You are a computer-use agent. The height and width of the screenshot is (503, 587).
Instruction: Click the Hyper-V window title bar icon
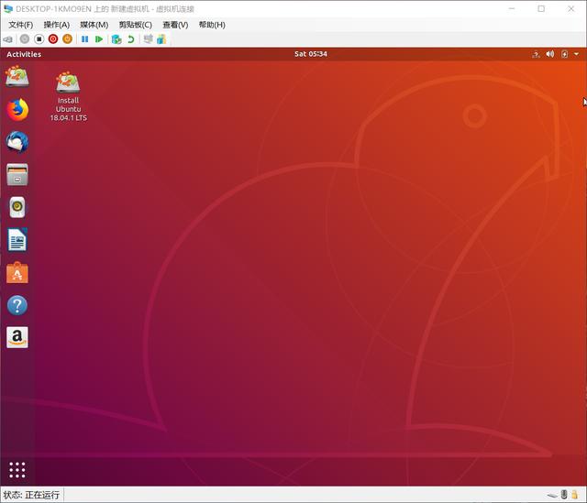(x=8, y=8)
